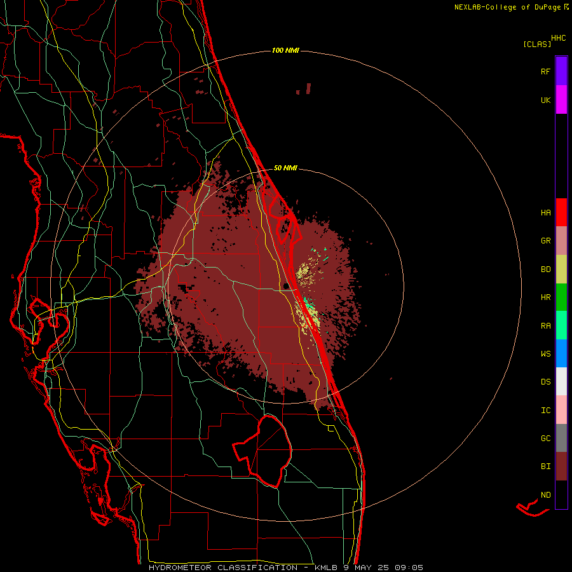Click the NEXLAB-College of DuPage credit
Screen dimensions: 572x572
tap(512, 7)
